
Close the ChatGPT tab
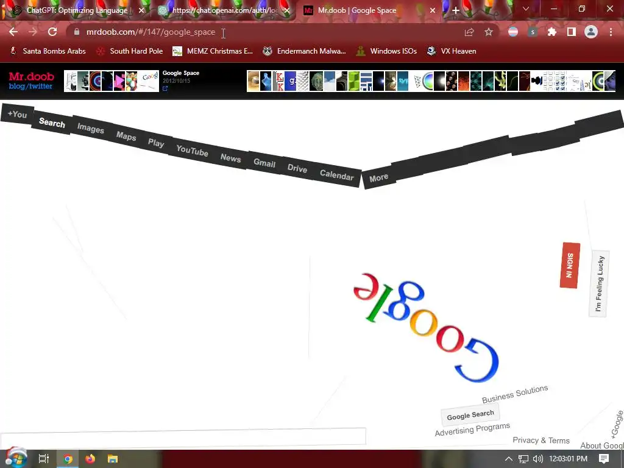pos(141,10)
